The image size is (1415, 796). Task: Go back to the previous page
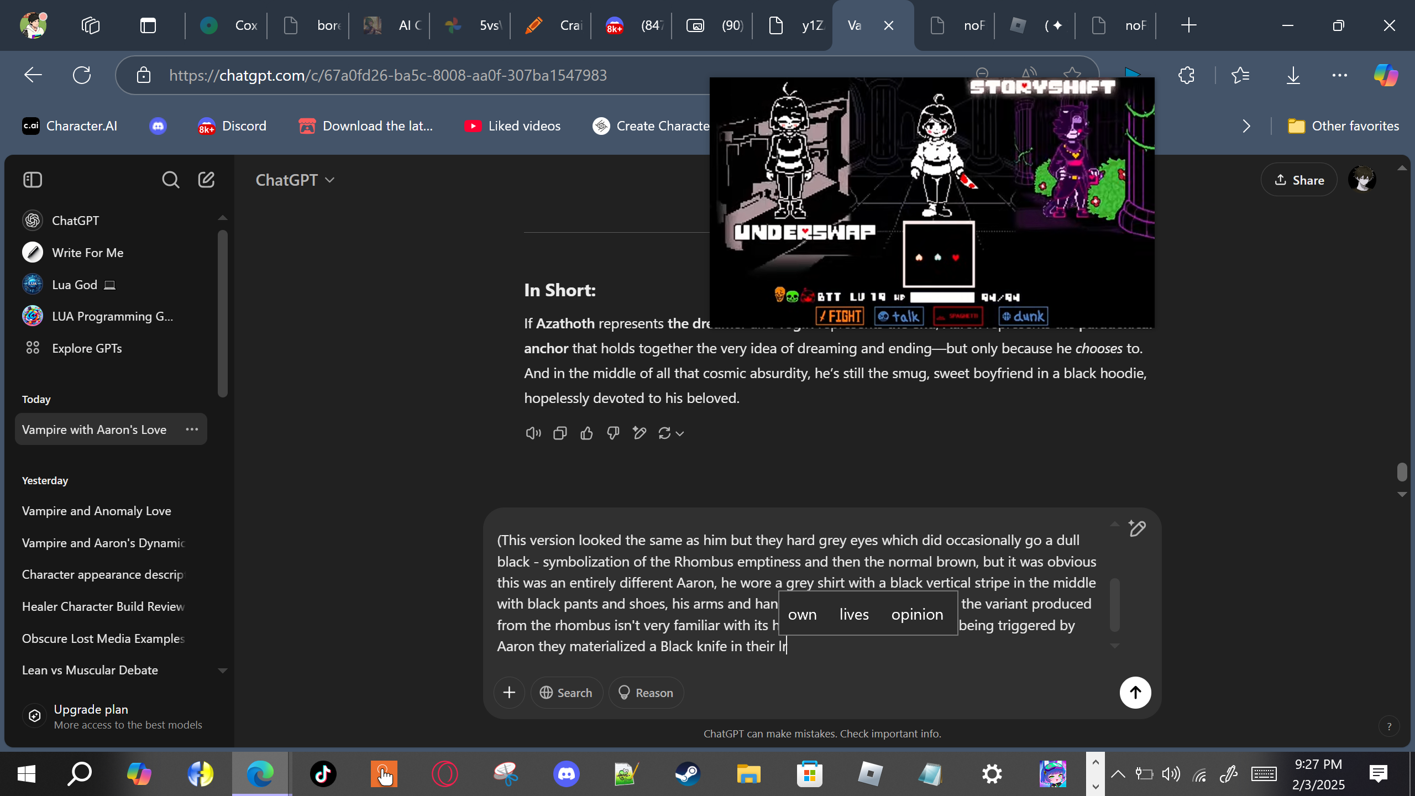33,75
